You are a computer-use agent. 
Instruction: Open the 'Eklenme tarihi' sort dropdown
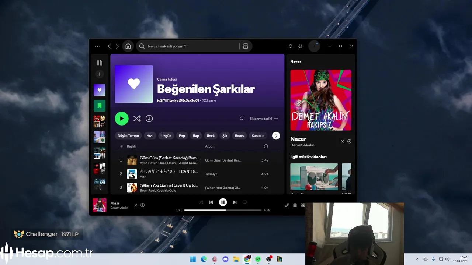tap(264, 119)
